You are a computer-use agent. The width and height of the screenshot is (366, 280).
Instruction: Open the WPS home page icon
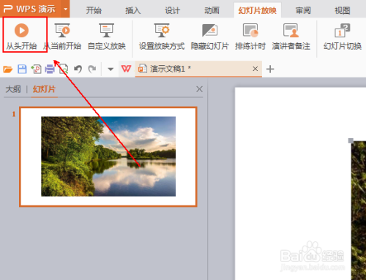point(126,69)
